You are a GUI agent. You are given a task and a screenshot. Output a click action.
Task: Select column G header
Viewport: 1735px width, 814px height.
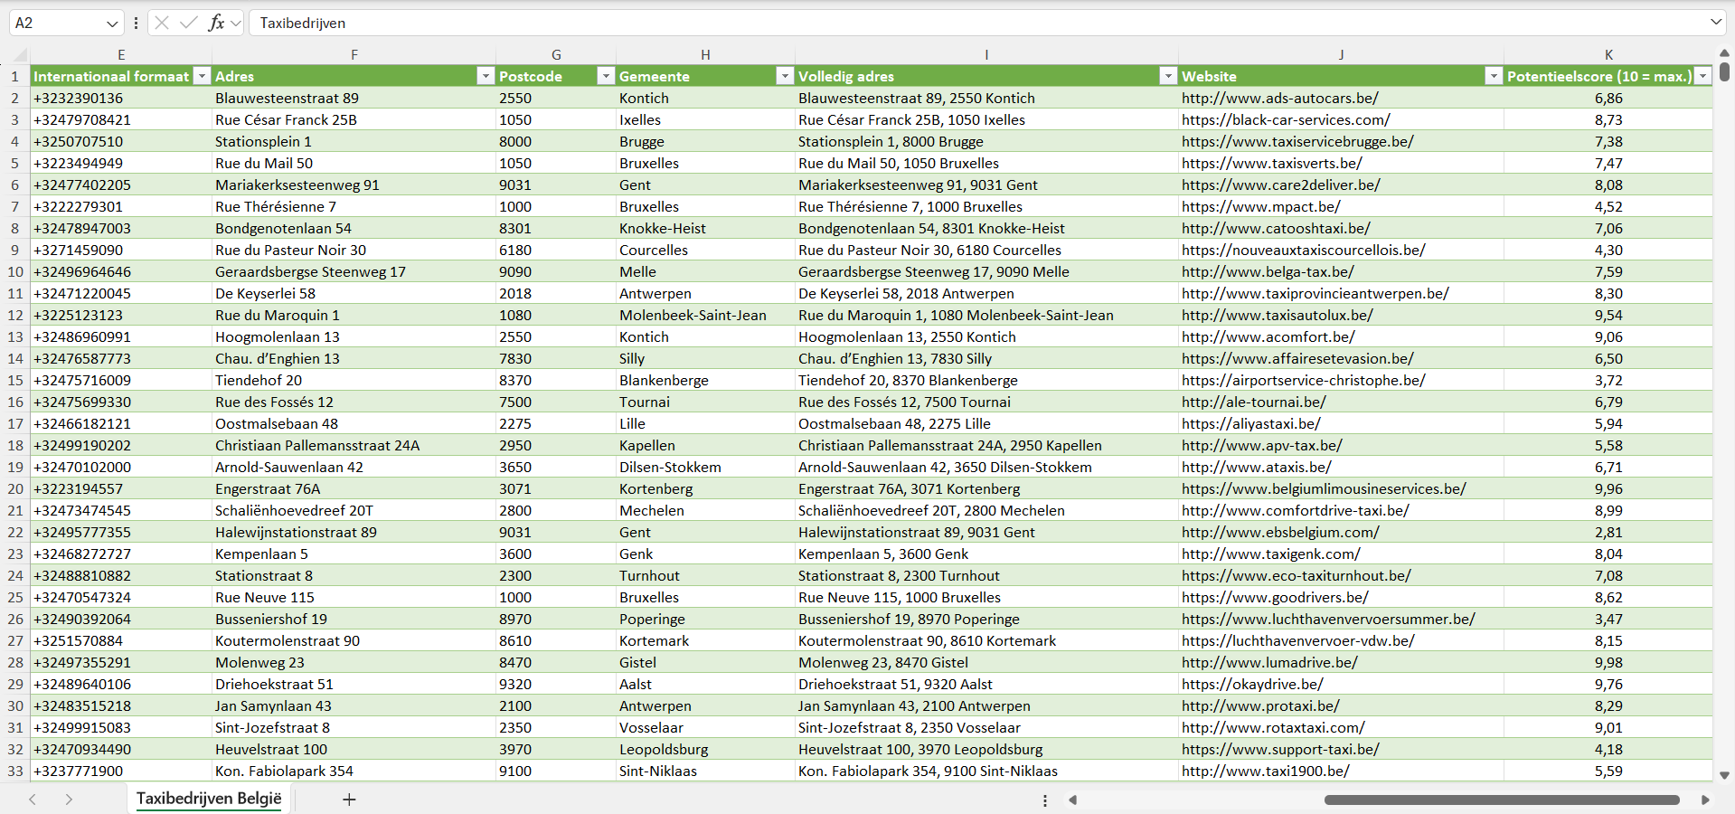point(556,55)
